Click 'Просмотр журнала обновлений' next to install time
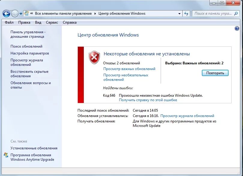Image resolution: width=243 pixels, height=176 pixels. click(187, 116)
